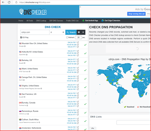Click the plus icon beside Search
Screen dimensions: 151x131
[83, 32]
